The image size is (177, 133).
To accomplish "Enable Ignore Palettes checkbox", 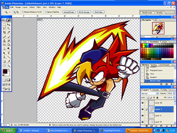I will [x=46, y=12].
